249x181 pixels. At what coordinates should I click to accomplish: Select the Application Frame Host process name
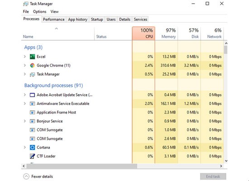pos(57,112)
